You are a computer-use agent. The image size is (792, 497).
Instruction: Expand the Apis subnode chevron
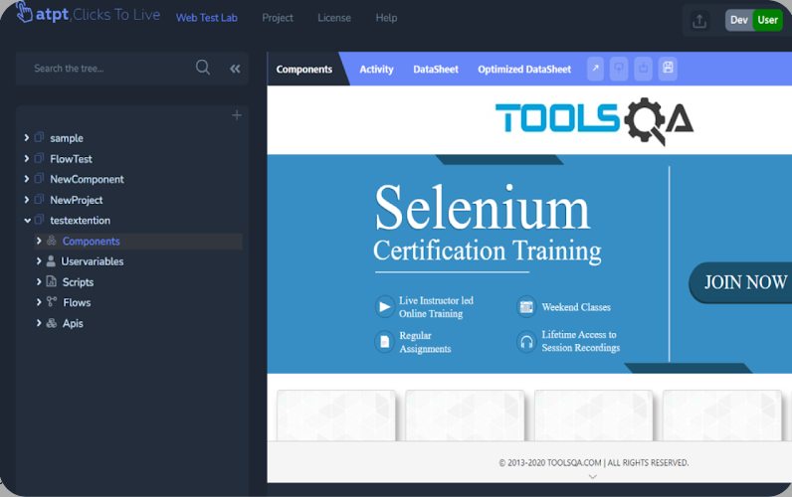point(39,323)
